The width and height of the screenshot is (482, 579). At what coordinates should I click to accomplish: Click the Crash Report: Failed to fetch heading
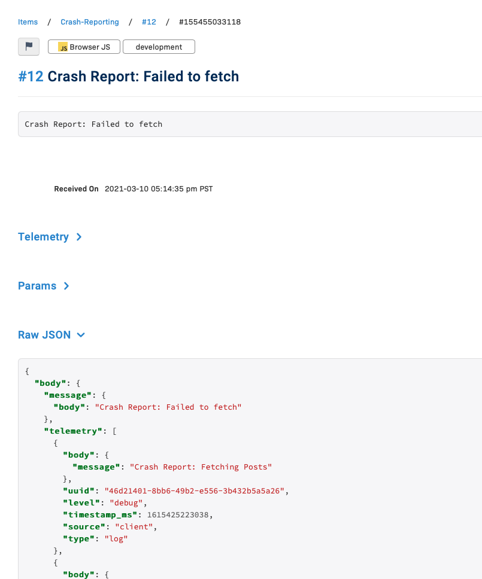pos(144,77)
